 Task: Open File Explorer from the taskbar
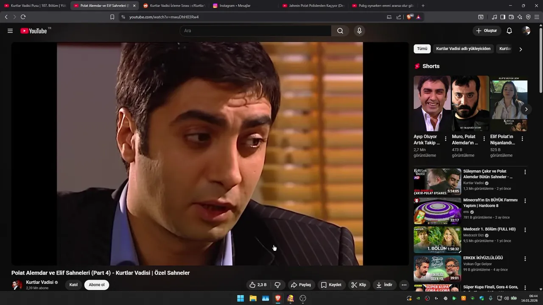click(x=253, y=298)
